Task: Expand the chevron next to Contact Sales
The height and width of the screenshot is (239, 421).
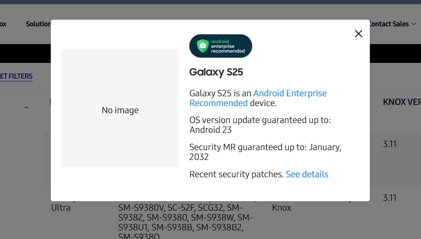Action: click(414, 24)
